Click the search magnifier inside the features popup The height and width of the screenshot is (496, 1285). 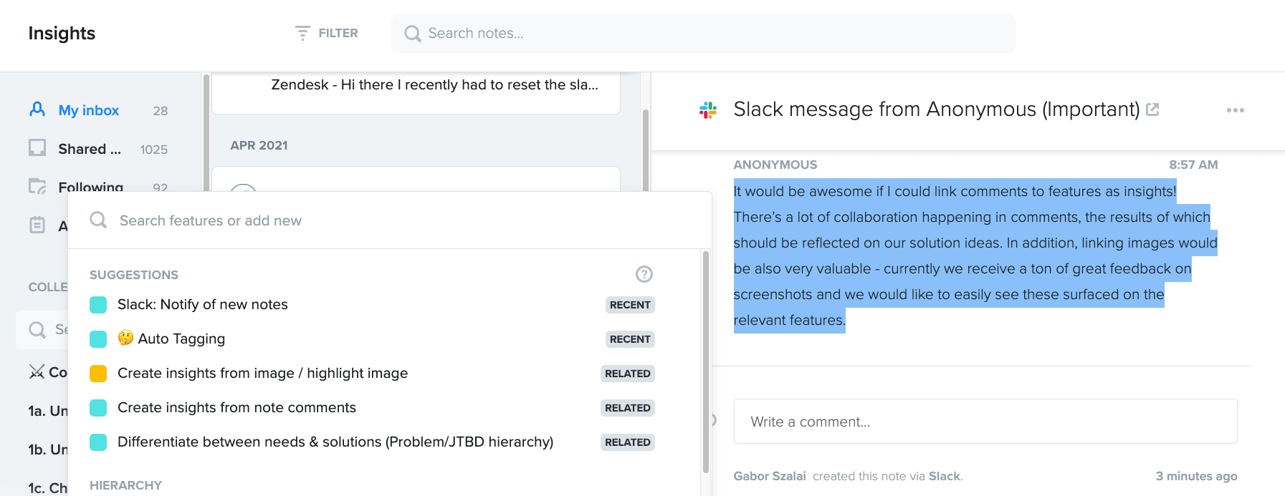97,220
